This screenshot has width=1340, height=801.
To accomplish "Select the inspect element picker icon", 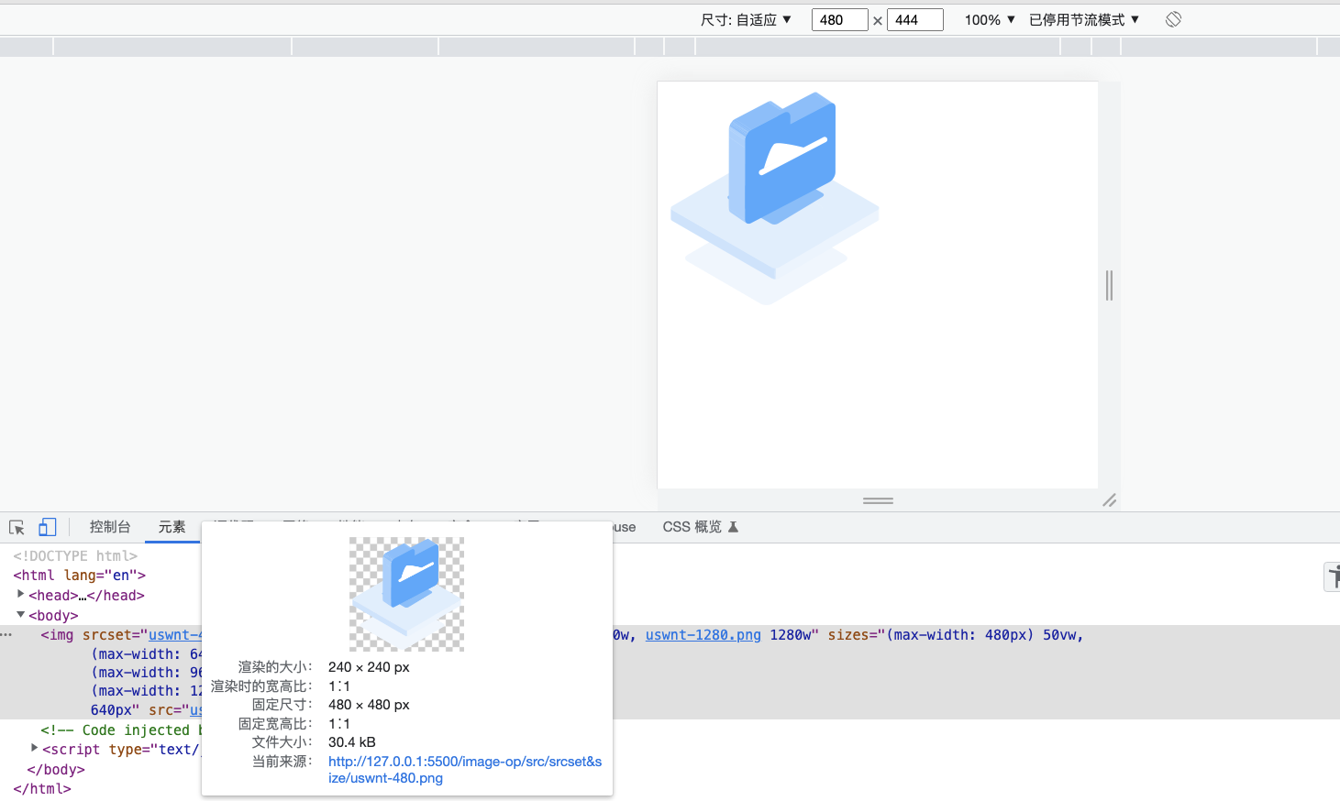I will [17, 527].
